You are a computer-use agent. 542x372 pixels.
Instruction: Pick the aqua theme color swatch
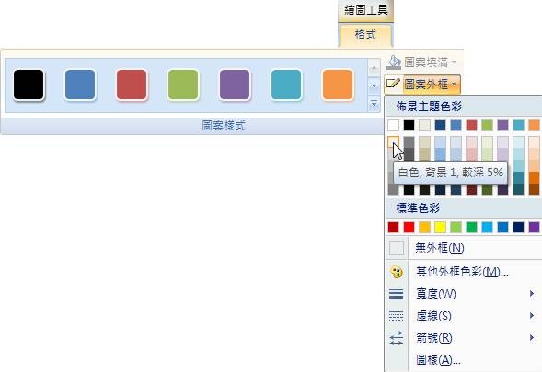click(518, 125)
